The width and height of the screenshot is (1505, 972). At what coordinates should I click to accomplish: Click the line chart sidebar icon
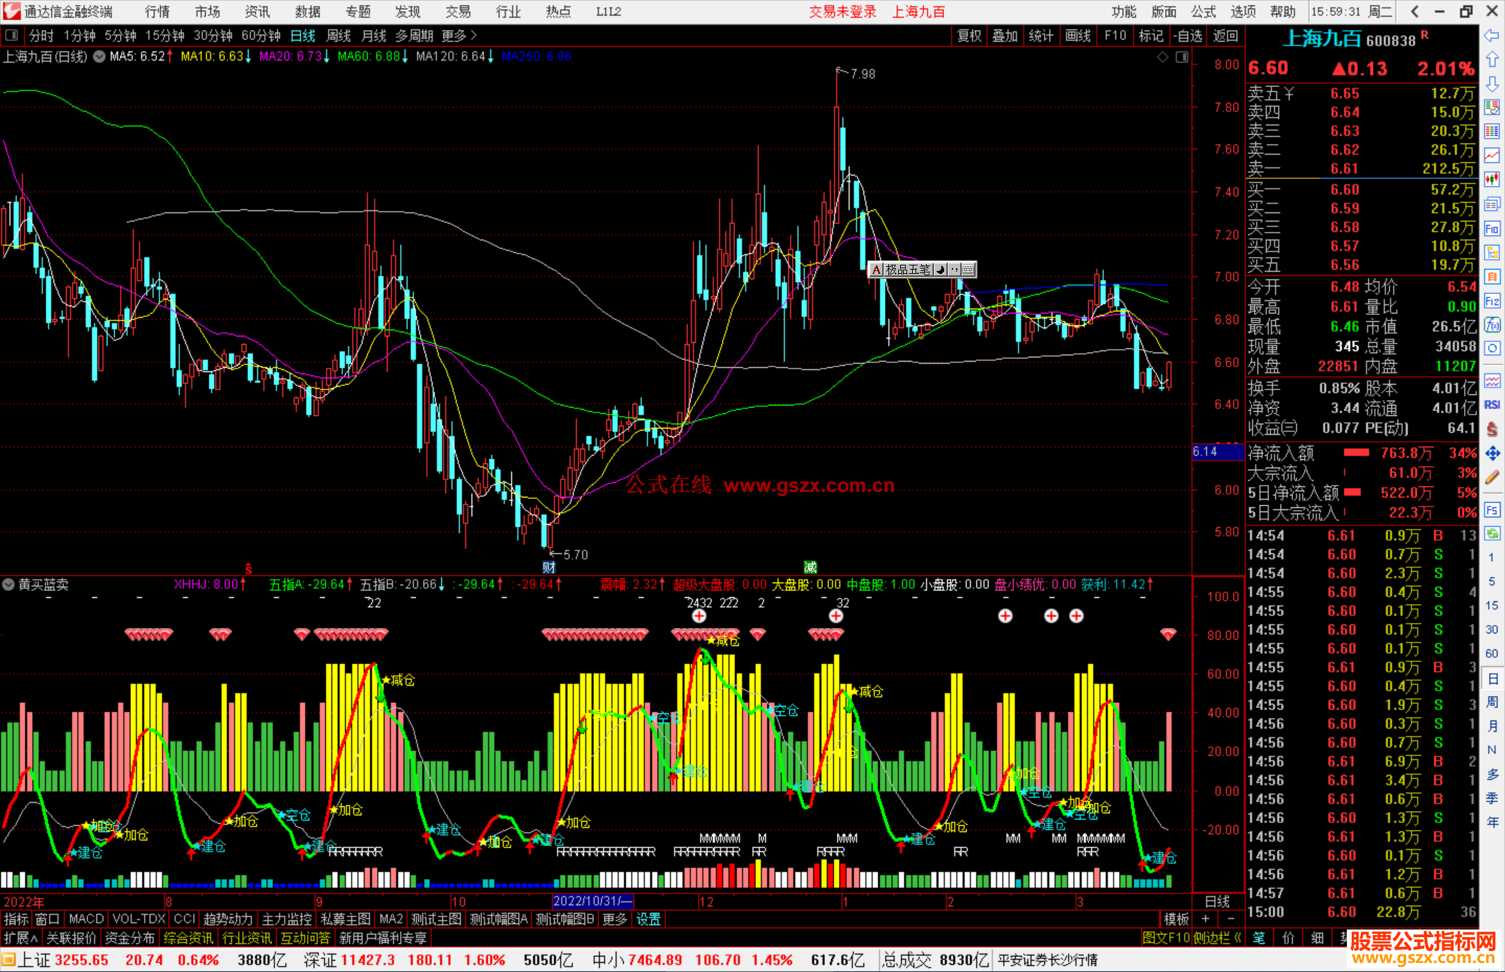point(1492,155)
